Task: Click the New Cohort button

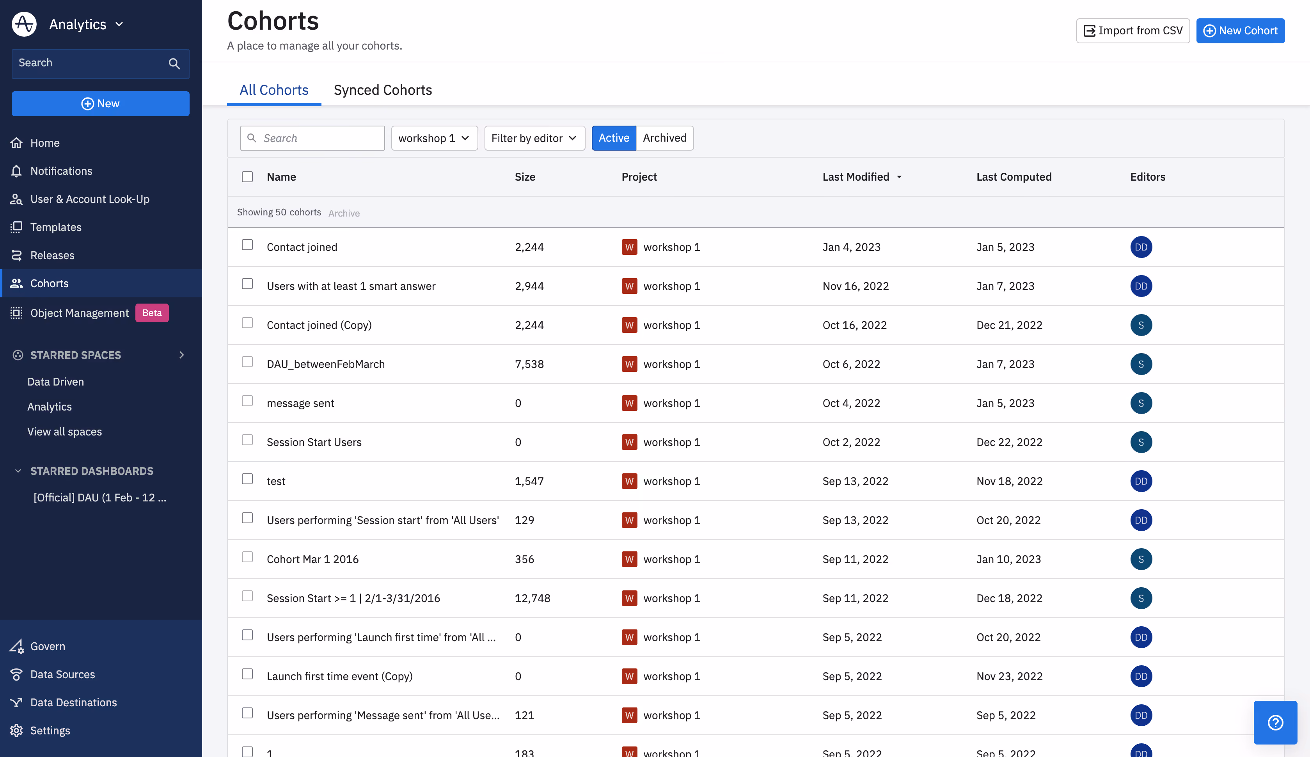Action: [x=1240, y=31]
